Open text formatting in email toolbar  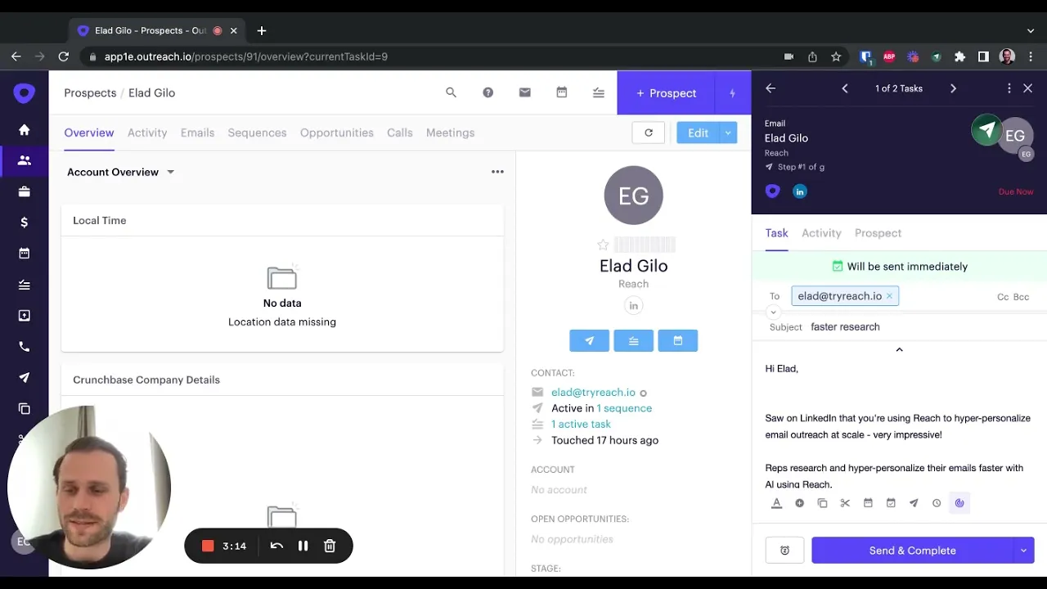[x=776, y=503]
